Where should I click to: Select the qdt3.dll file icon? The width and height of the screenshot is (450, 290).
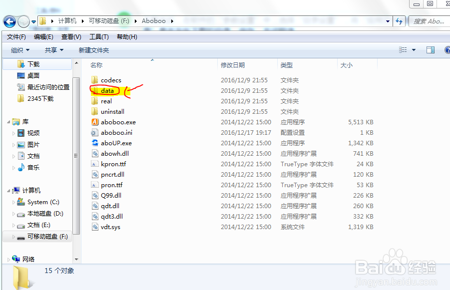point(95,216)
